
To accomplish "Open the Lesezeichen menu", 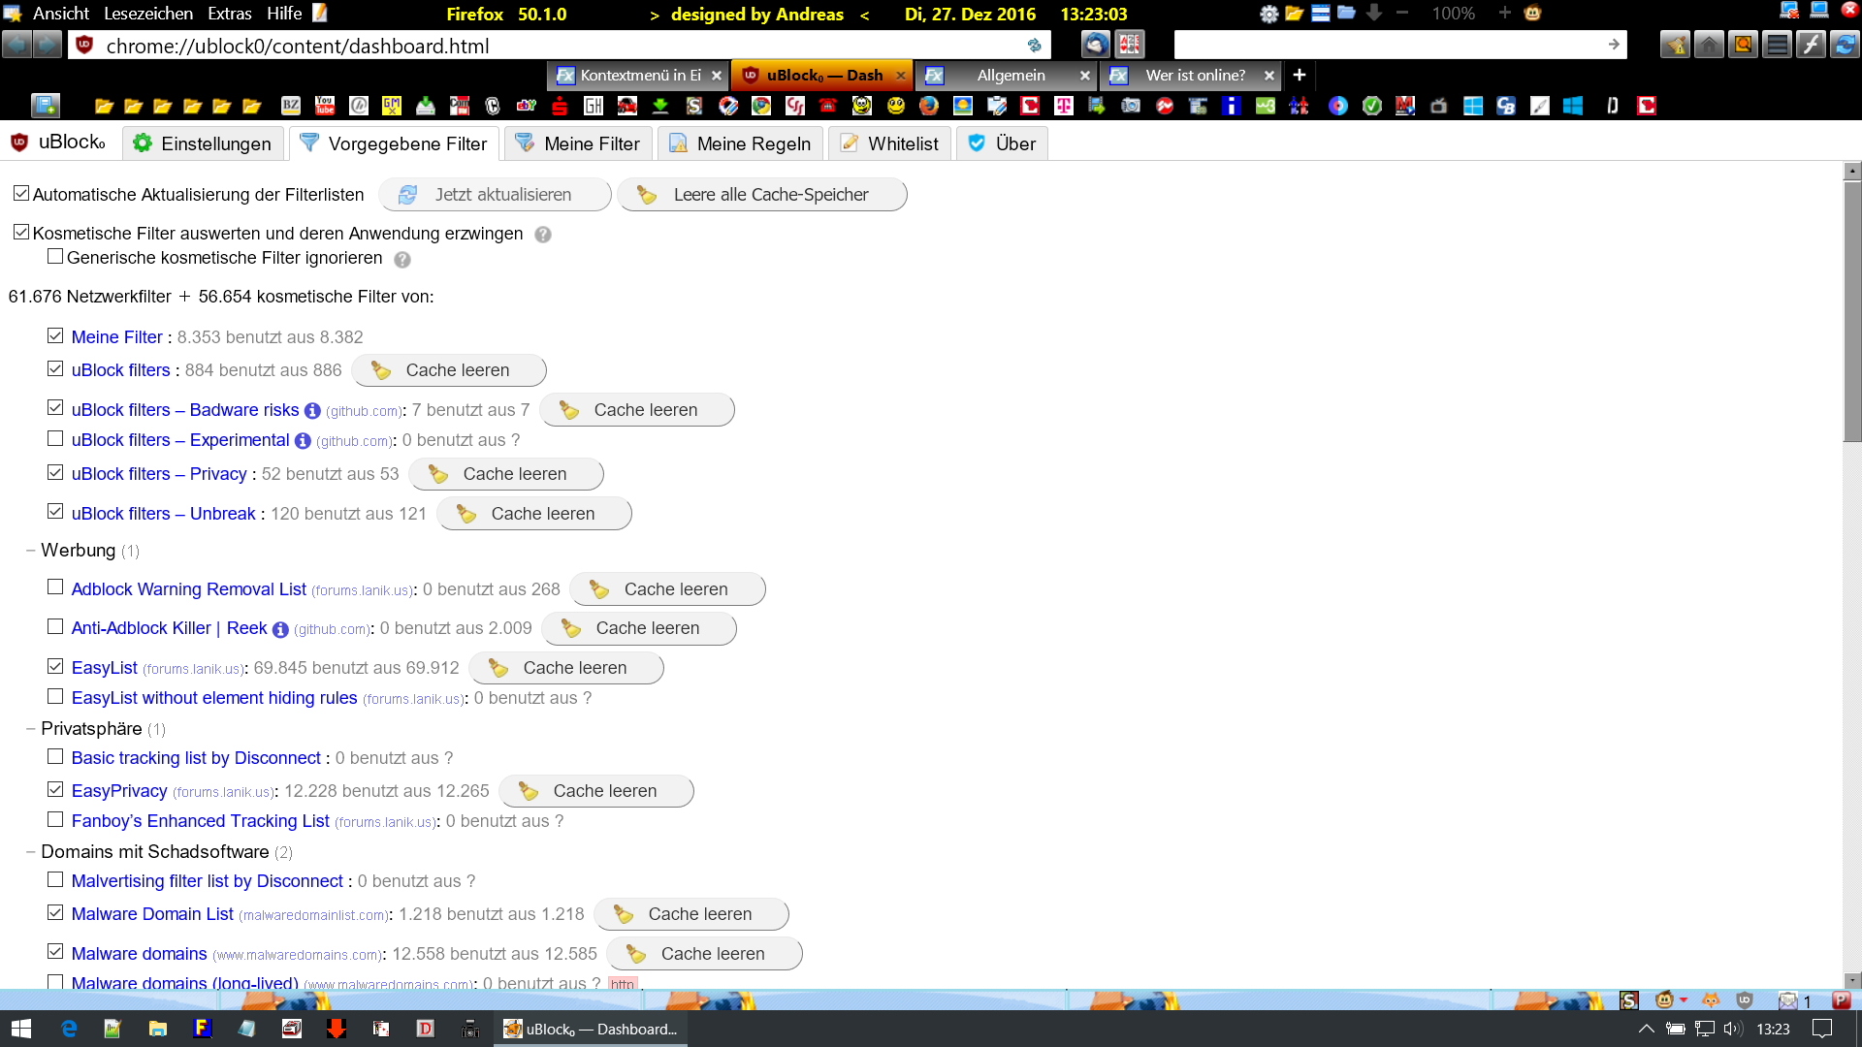I will click(147, 14).
